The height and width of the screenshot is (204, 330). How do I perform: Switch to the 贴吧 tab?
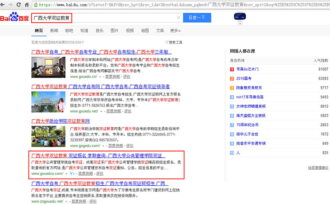[69, 31]
